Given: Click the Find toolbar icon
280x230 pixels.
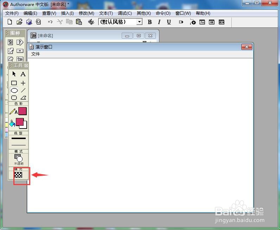Looking at the screenshot, I should pos(91,22).
